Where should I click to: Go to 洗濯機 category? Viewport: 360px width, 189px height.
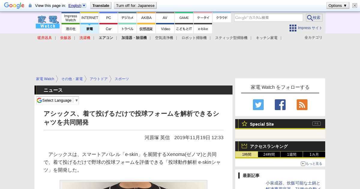(x=85, y=38)
